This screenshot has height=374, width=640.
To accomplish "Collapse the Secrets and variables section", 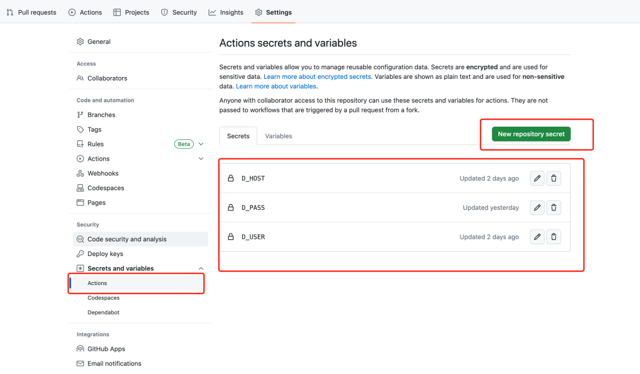I will pos(201,268).
